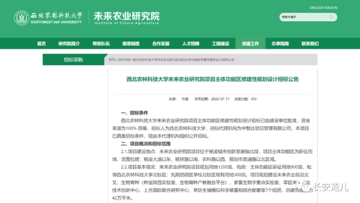Click the announcement title breadcrumb link

184,60
